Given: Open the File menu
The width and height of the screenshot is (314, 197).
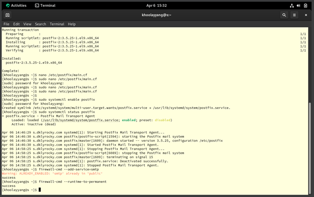Looking at the screenshot, I should tap(6, 24).
